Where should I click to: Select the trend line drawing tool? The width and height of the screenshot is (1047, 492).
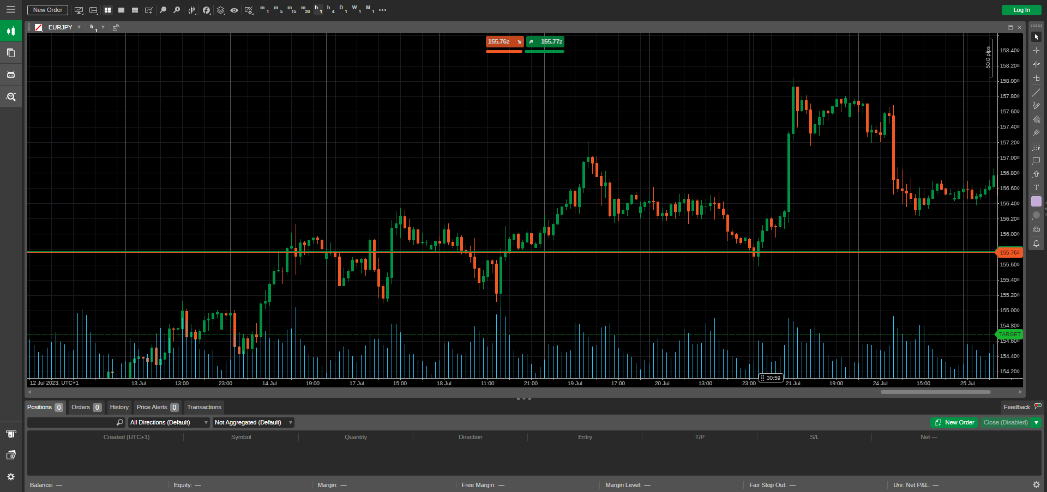pos(1036,93)
